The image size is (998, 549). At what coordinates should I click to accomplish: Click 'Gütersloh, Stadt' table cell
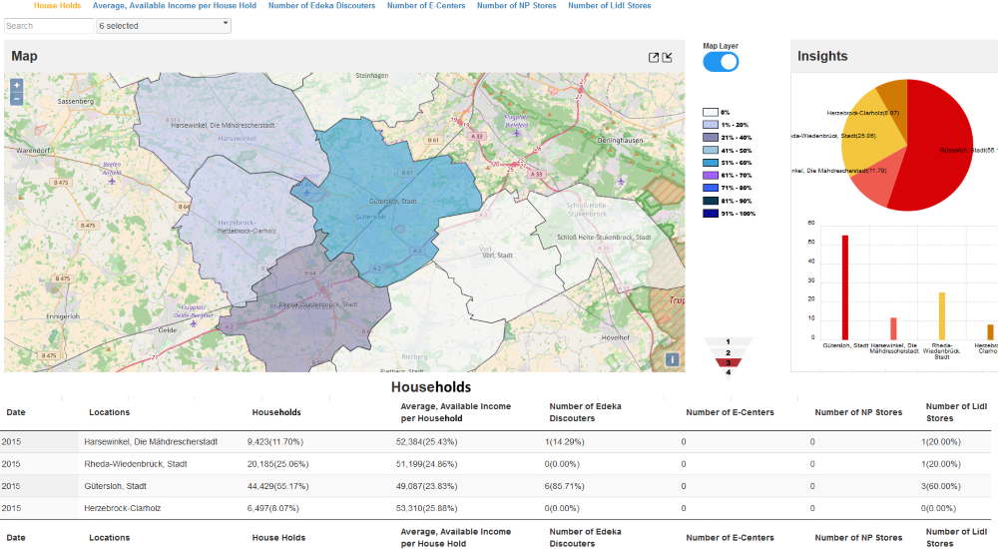pos(115,486)
